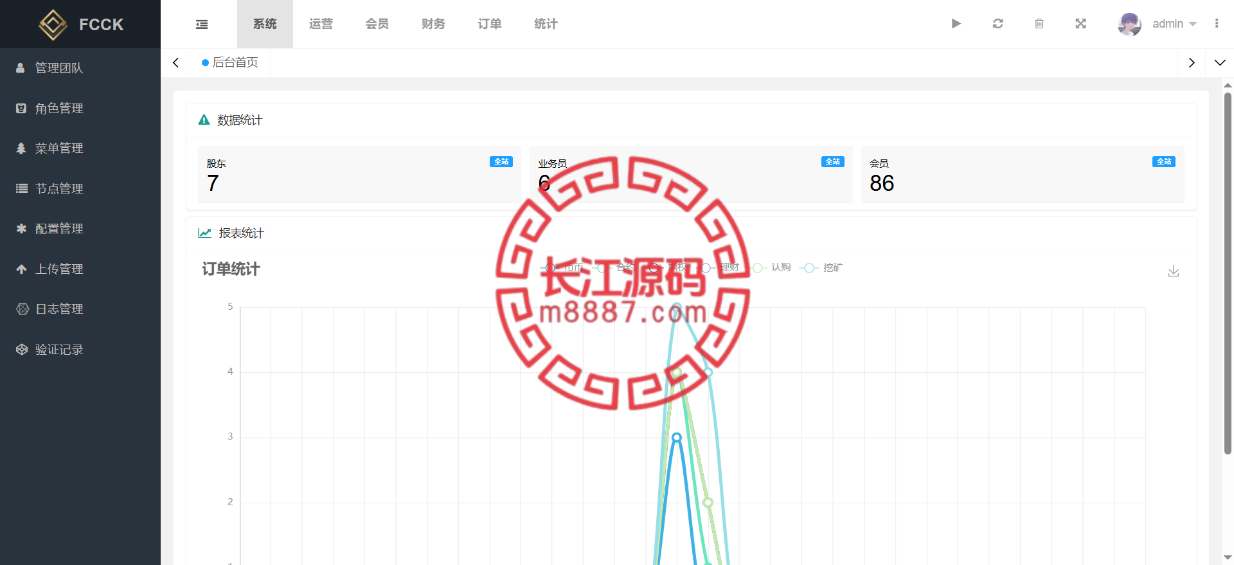1234x565 pixels.
Task: Select the 系统 top navigation tab
Action: tap(265, 24)
